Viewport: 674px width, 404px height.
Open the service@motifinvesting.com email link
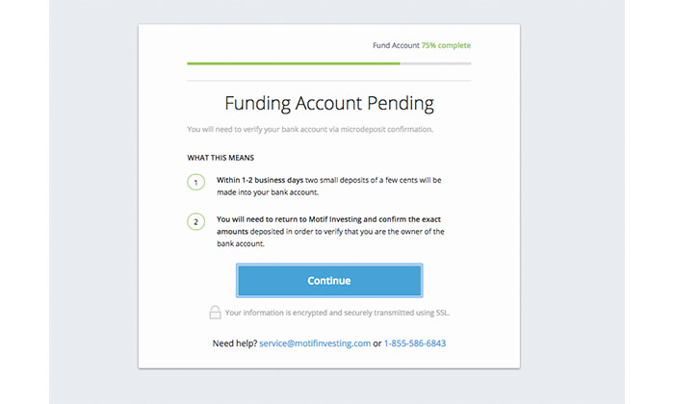click(315, 343)
